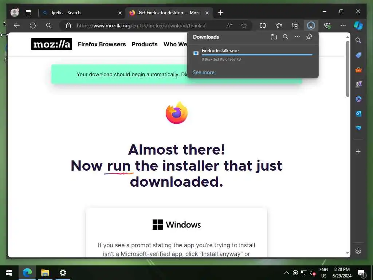Open File Explorer from taskbar

click(45, 273)
